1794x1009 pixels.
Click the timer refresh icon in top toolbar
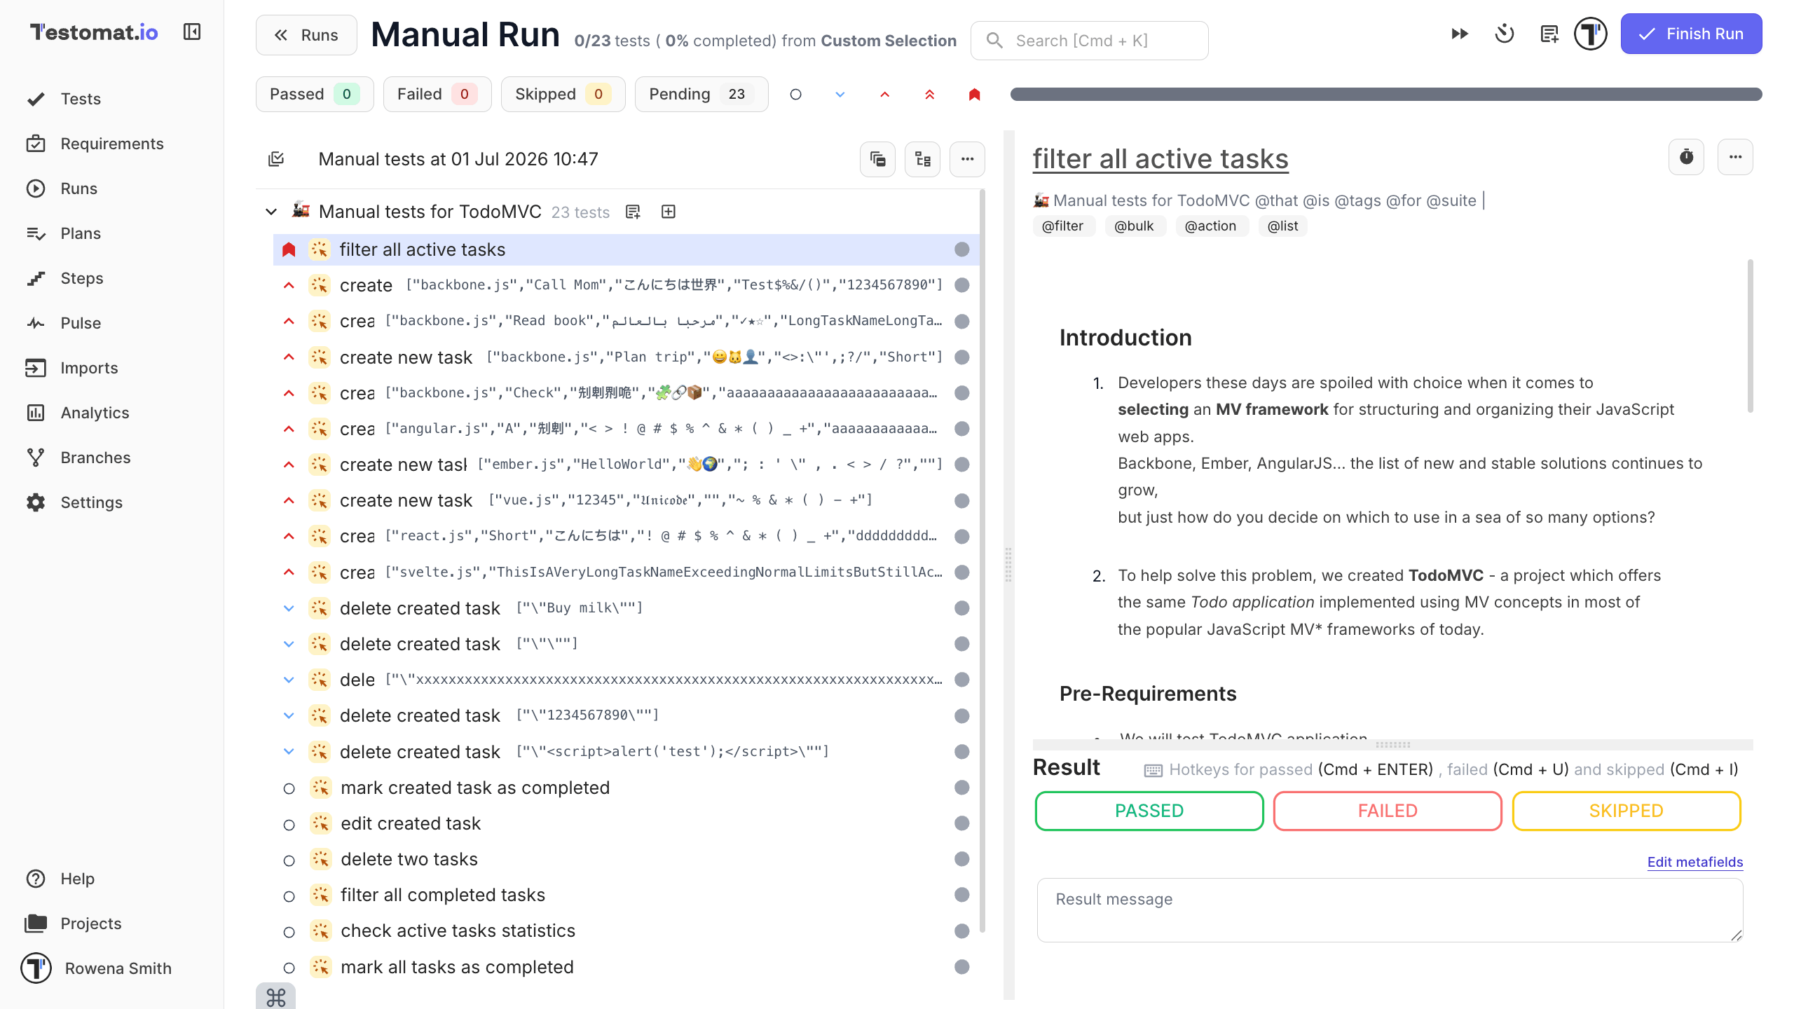coord(1505,34)
